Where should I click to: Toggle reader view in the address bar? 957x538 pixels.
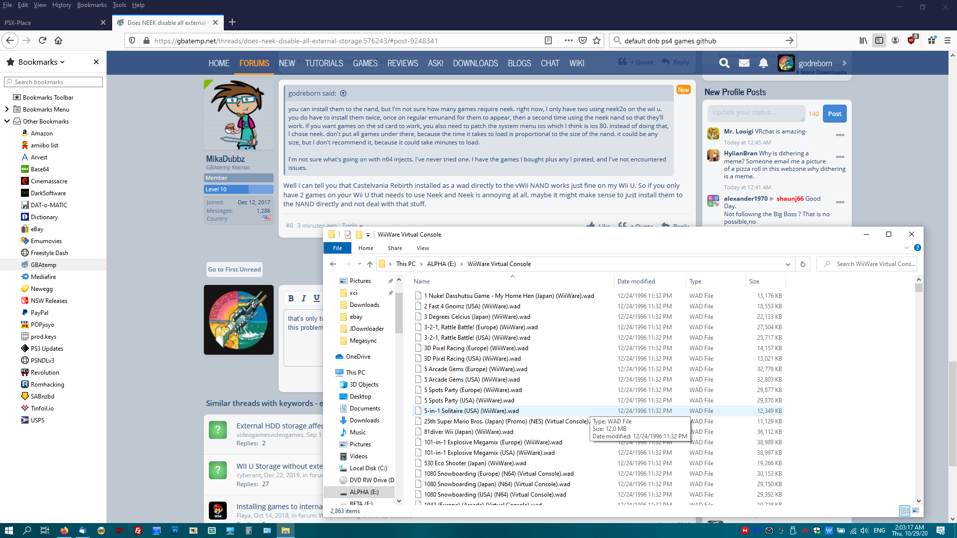click(x=548, y=41)
